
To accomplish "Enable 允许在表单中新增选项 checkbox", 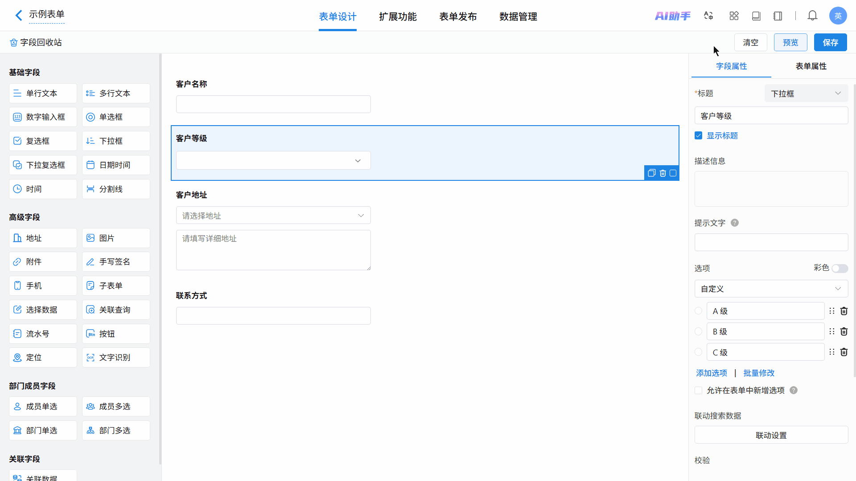I will (699, 391).
